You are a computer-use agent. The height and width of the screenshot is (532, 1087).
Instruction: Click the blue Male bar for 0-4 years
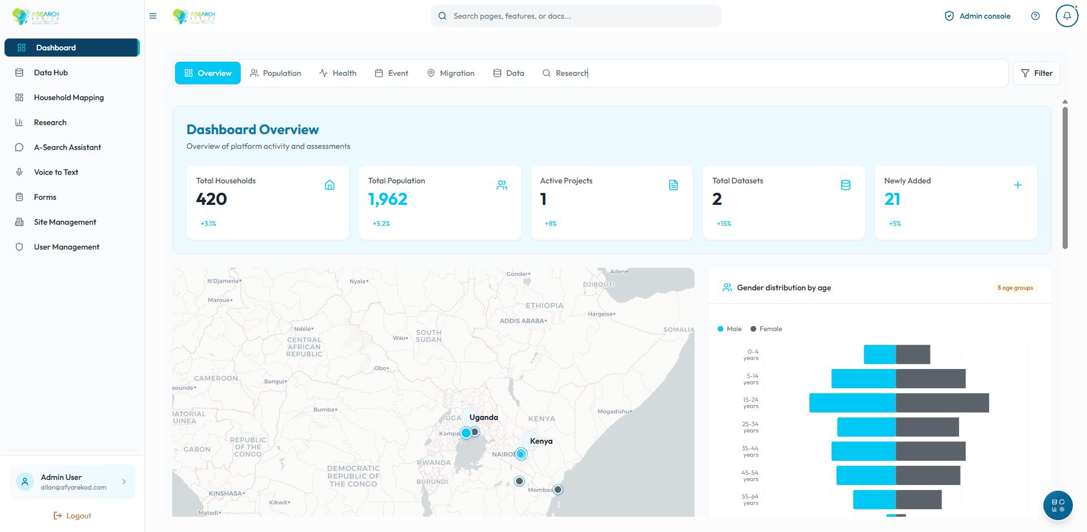880,354
